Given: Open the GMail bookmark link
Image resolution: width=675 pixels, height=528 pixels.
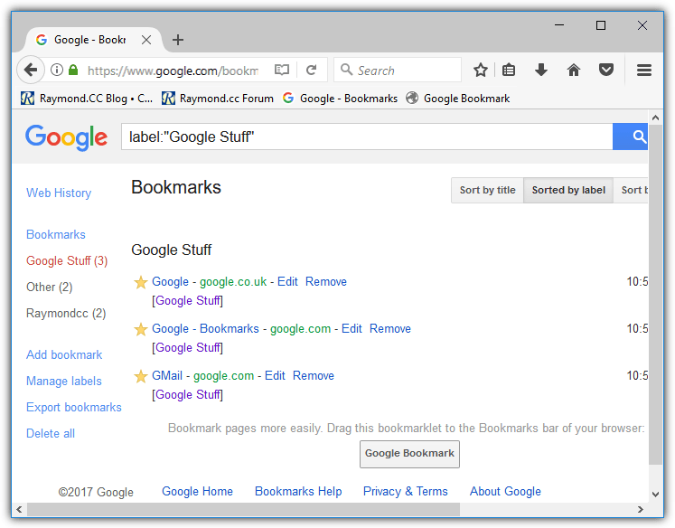Looking at the screenshot, I should click(167, 375).
